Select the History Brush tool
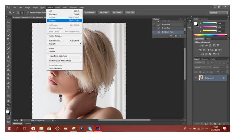 [8, 61]
